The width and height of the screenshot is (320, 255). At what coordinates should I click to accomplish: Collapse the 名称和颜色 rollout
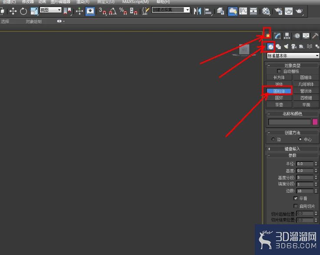pos(292,114)
